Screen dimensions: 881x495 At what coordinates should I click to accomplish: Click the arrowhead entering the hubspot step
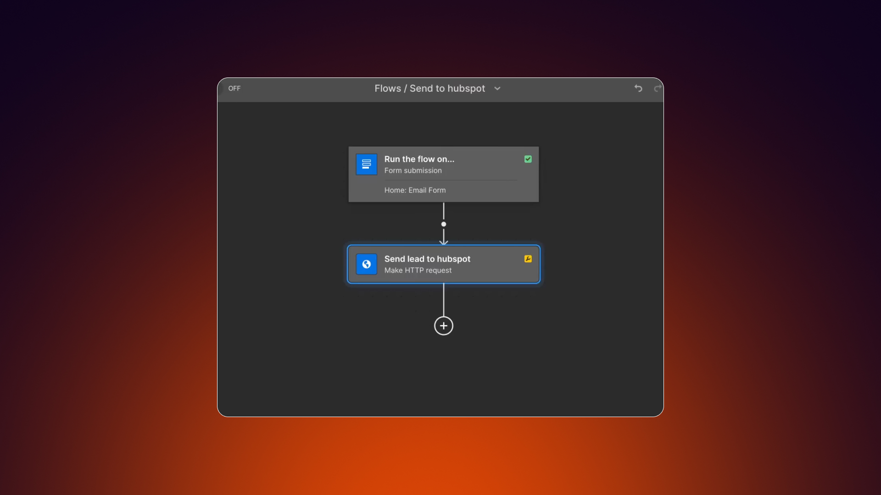(x=443, y=242)
